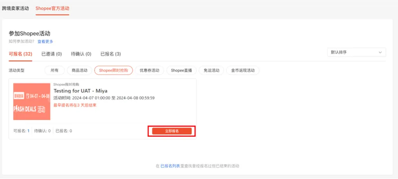The height and width of the screenshot is (179, 398).
Task: Open the 已报名列表 link
Action: click(170, 166)
